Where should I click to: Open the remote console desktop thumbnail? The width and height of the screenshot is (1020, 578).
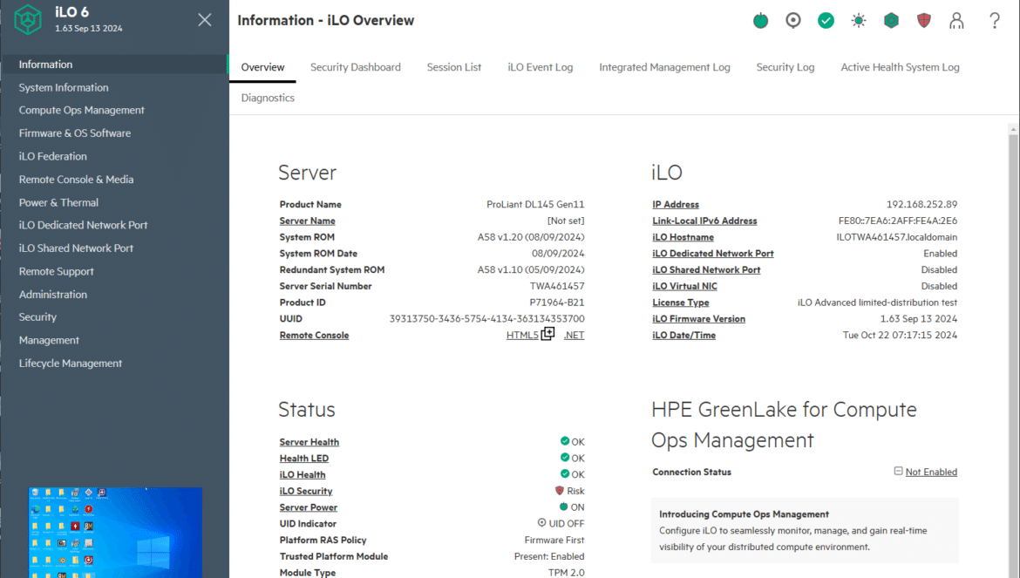pos(115,532)
